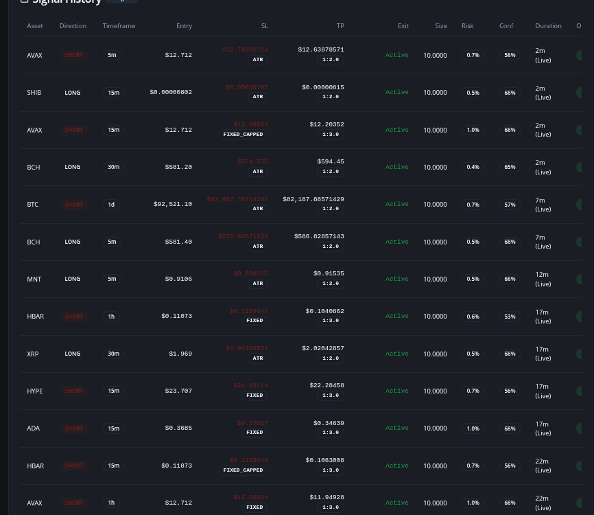Click the entry price $0.9106
Viewport: 594px width, 515px height.
(x=178, y=279)
